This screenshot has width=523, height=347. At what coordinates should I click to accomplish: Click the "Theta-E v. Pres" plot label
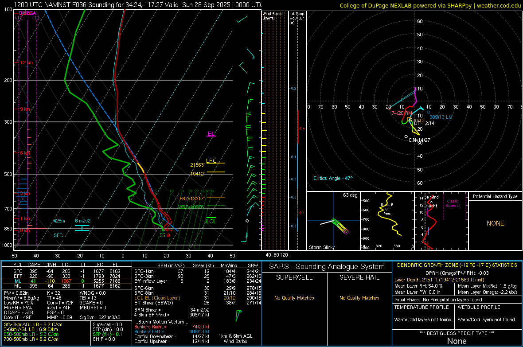click(x=387, y=209)
